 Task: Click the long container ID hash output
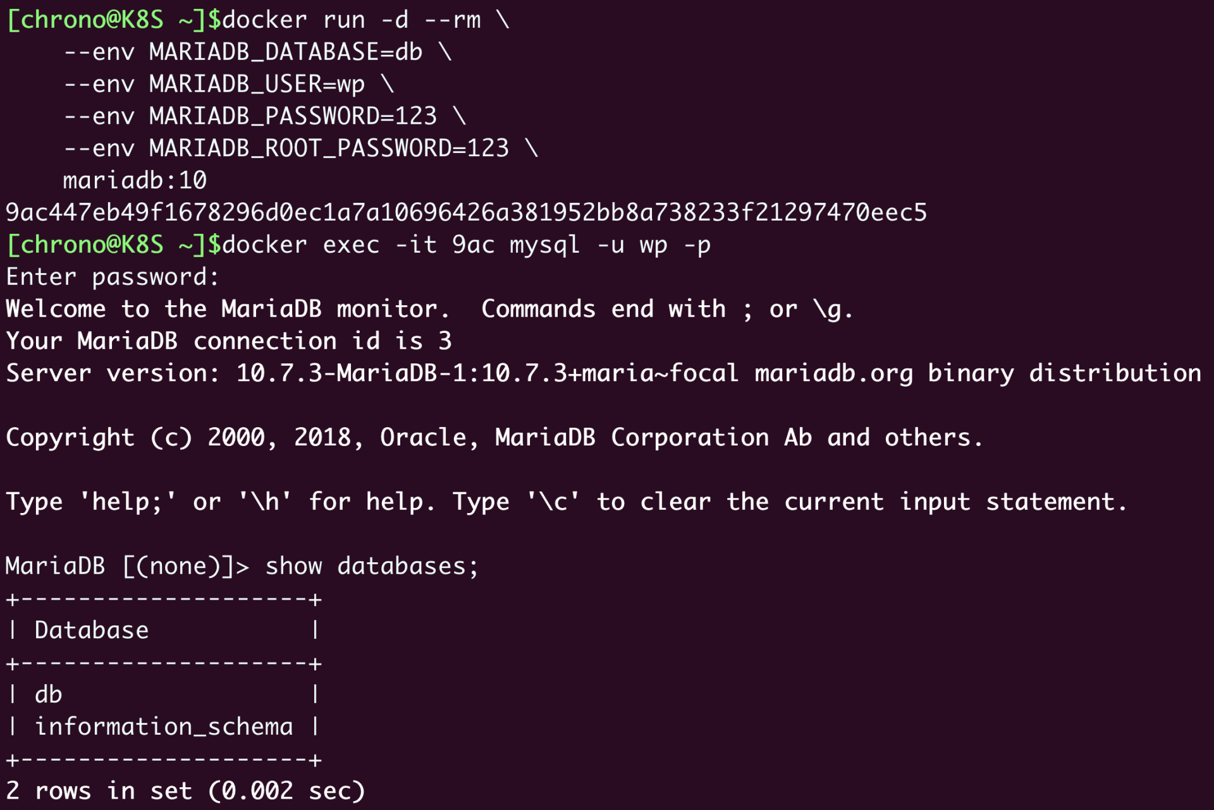click(x=466, y=213)
